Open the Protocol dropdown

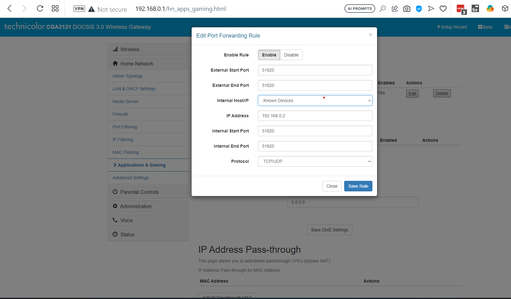click(315, 161)
